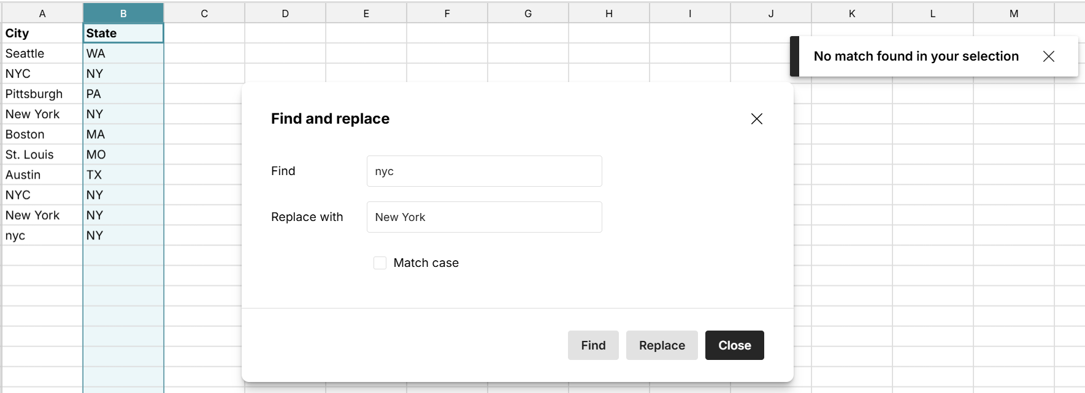Enable the Match case checkbox
Viewport: 1085px width, 393px height.
380,263
